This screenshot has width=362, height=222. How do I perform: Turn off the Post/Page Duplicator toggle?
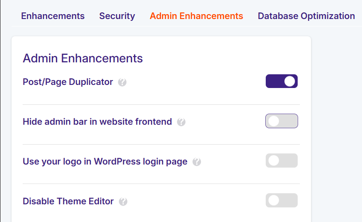281,81
